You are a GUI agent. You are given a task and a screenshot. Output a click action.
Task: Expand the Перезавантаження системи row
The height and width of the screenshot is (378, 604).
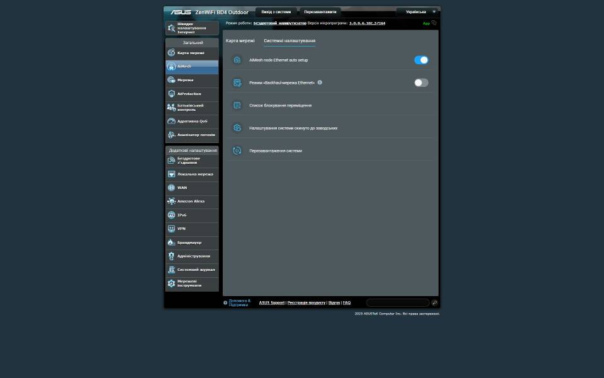click(276, 151)
